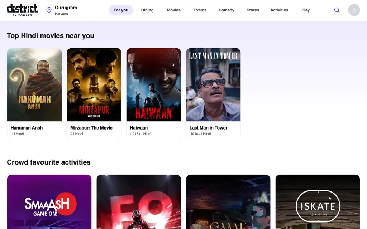Image resolution: width=367 pixels, height=229 pixels.
Task: Click the District by Zomato logo
Action: (x=22, y=10)
